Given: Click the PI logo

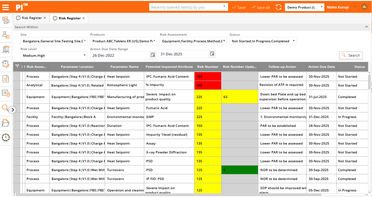Looking at the screenshot, I should [x=22, y=7].
